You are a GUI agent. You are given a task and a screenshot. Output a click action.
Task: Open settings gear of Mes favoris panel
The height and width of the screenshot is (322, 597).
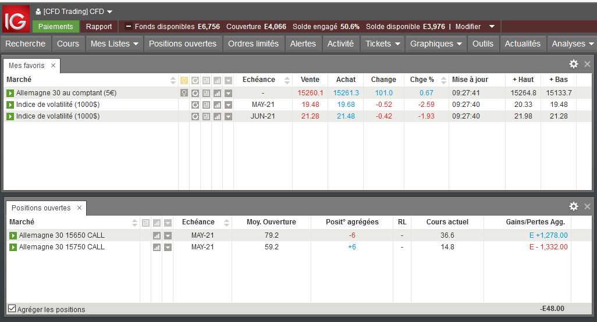[573, 64]
